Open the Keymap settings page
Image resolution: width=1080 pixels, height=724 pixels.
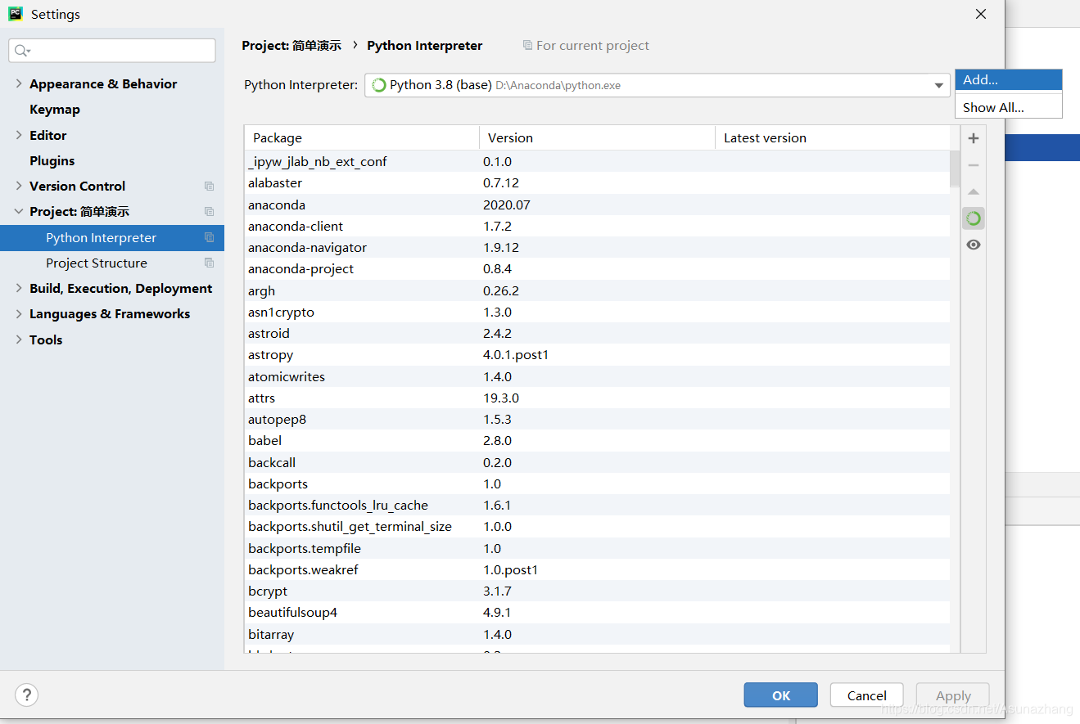[x=55, y=110]
